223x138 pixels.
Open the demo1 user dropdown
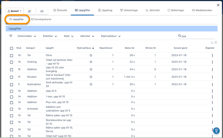(x=15, y=11)
